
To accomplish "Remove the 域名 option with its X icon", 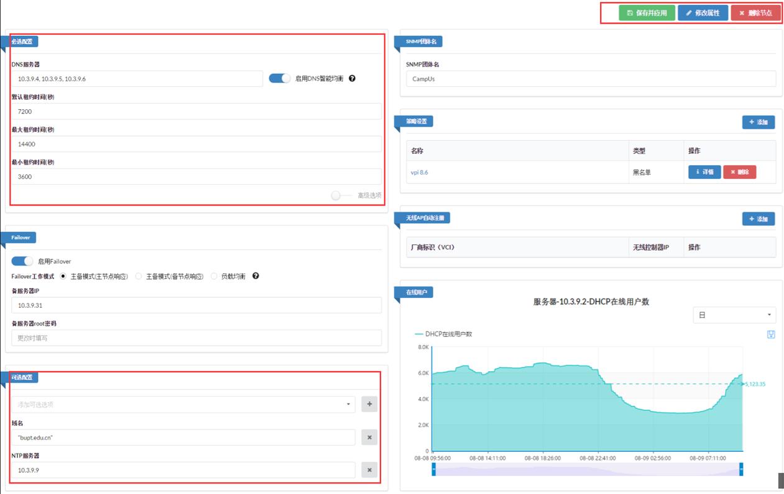I will 369,438.
